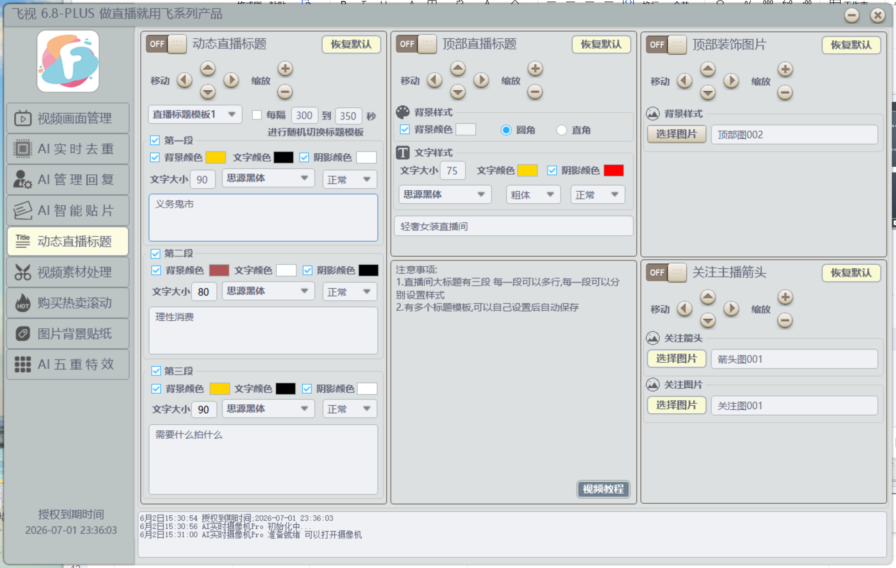Select the 直角 radio button
This screenshot has height=568, width=896.
point(562,130)
